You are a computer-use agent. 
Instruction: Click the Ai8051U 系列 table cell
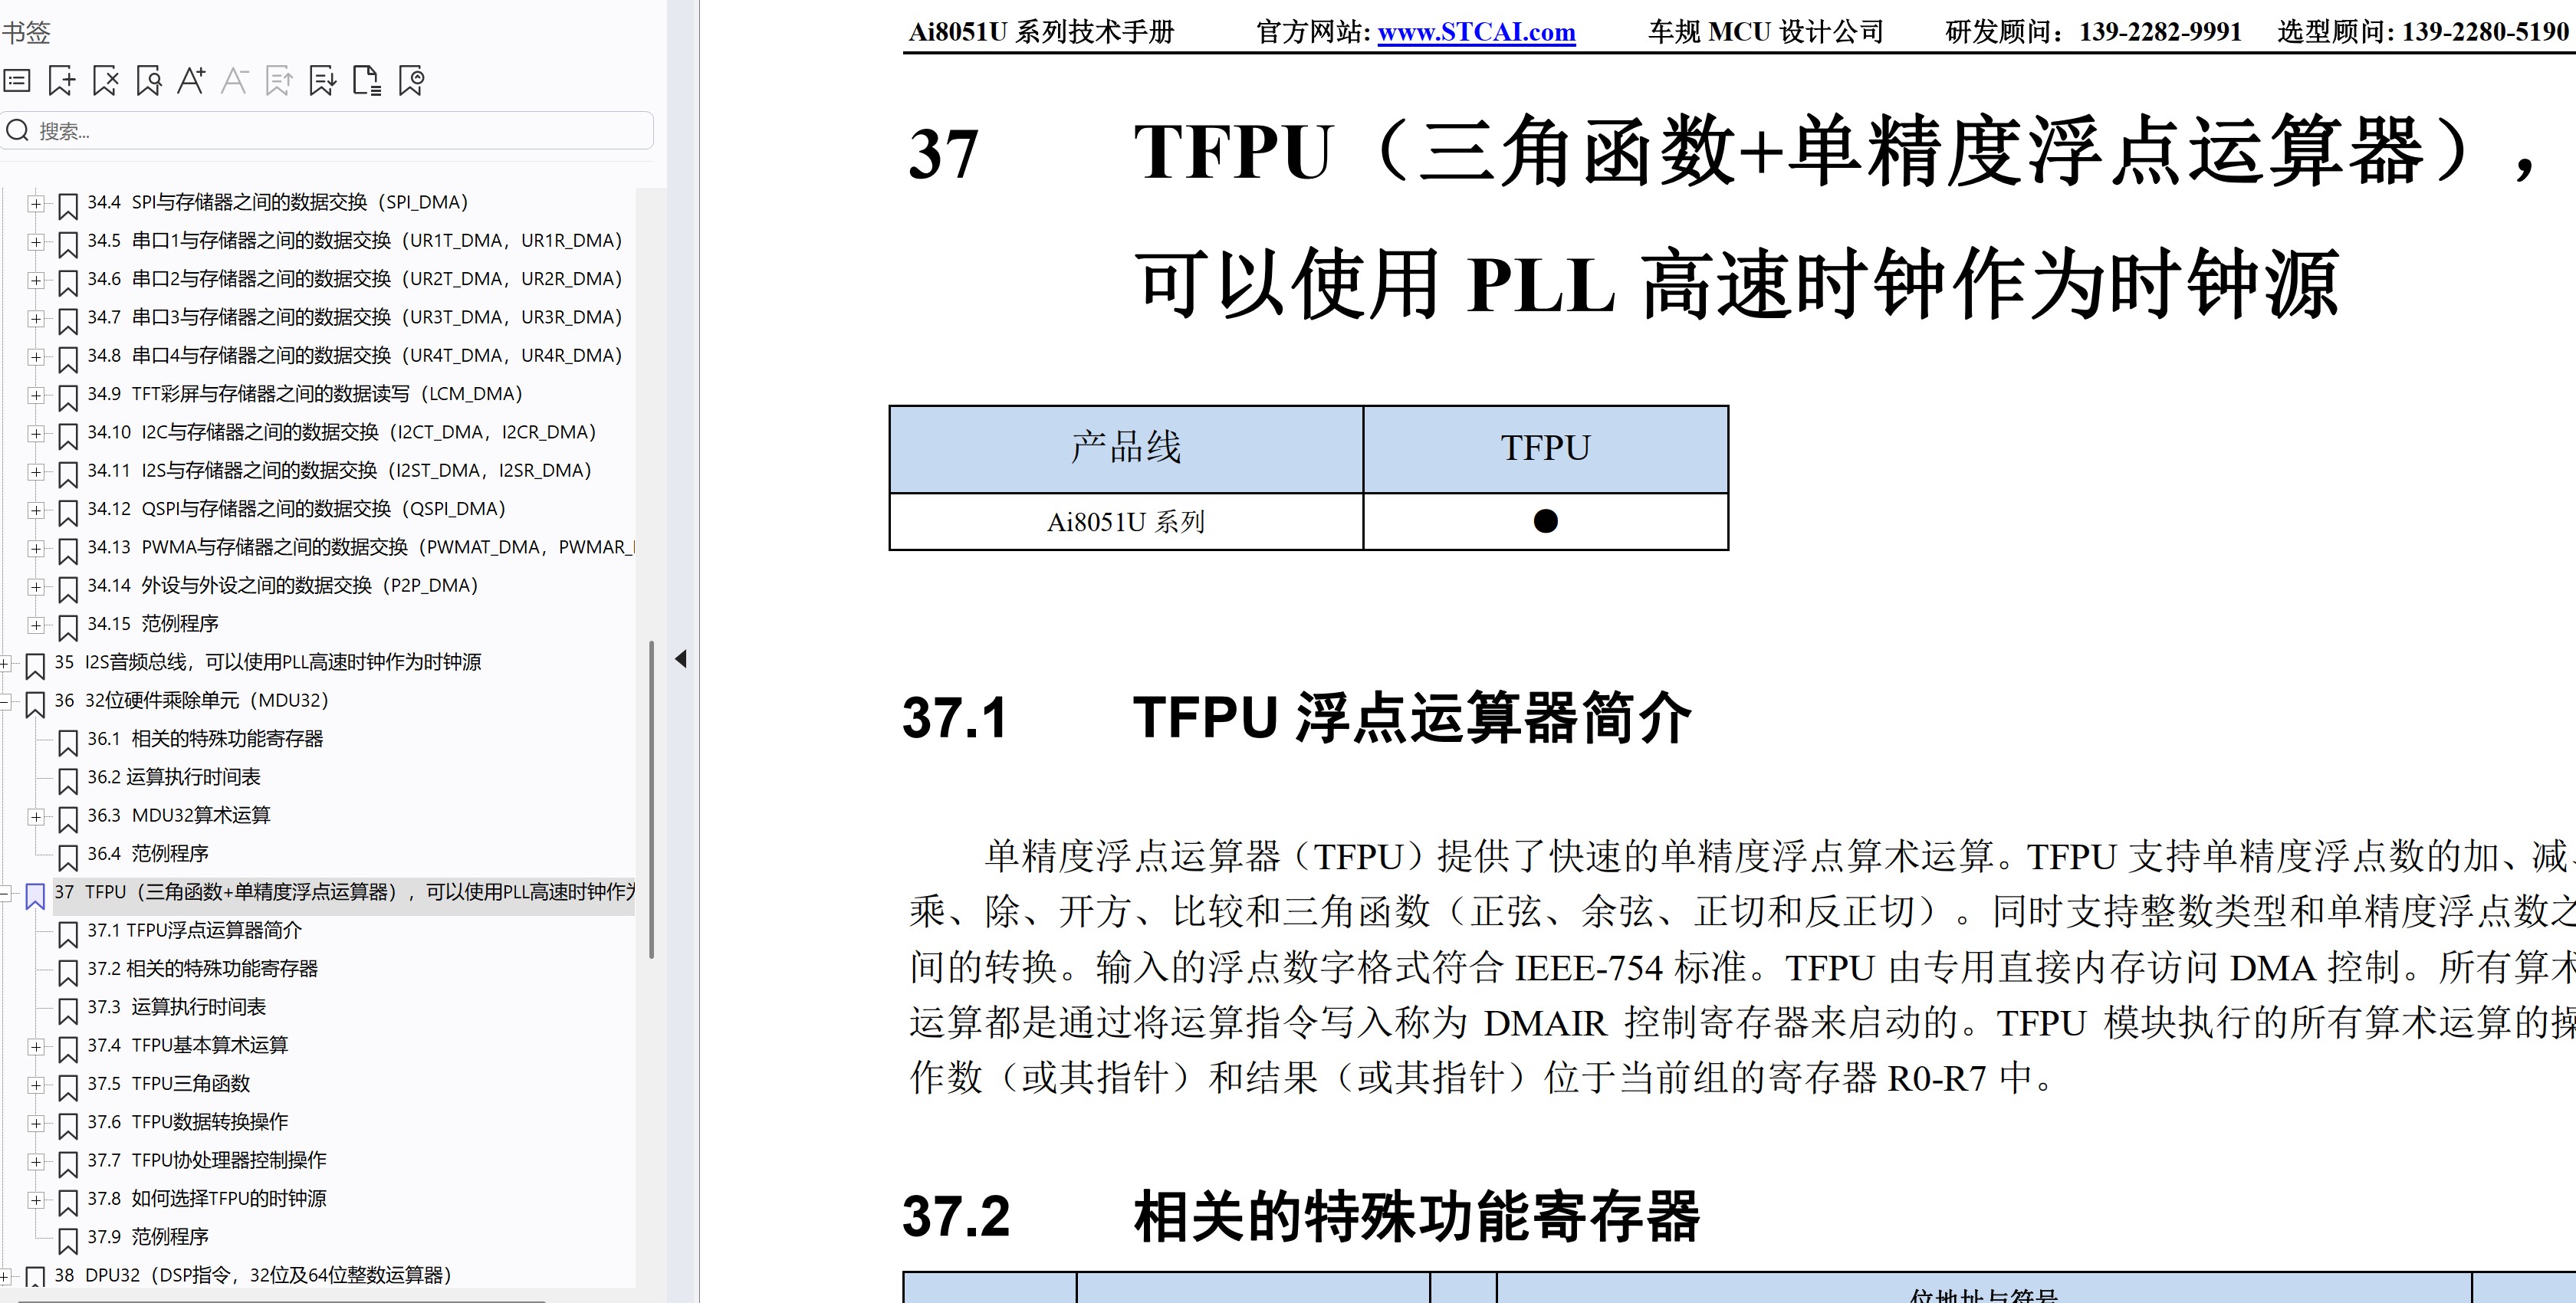tap(1126, 521)
